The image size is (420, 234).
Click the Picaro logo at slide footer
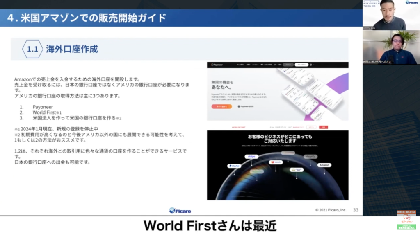click(180, 211)
